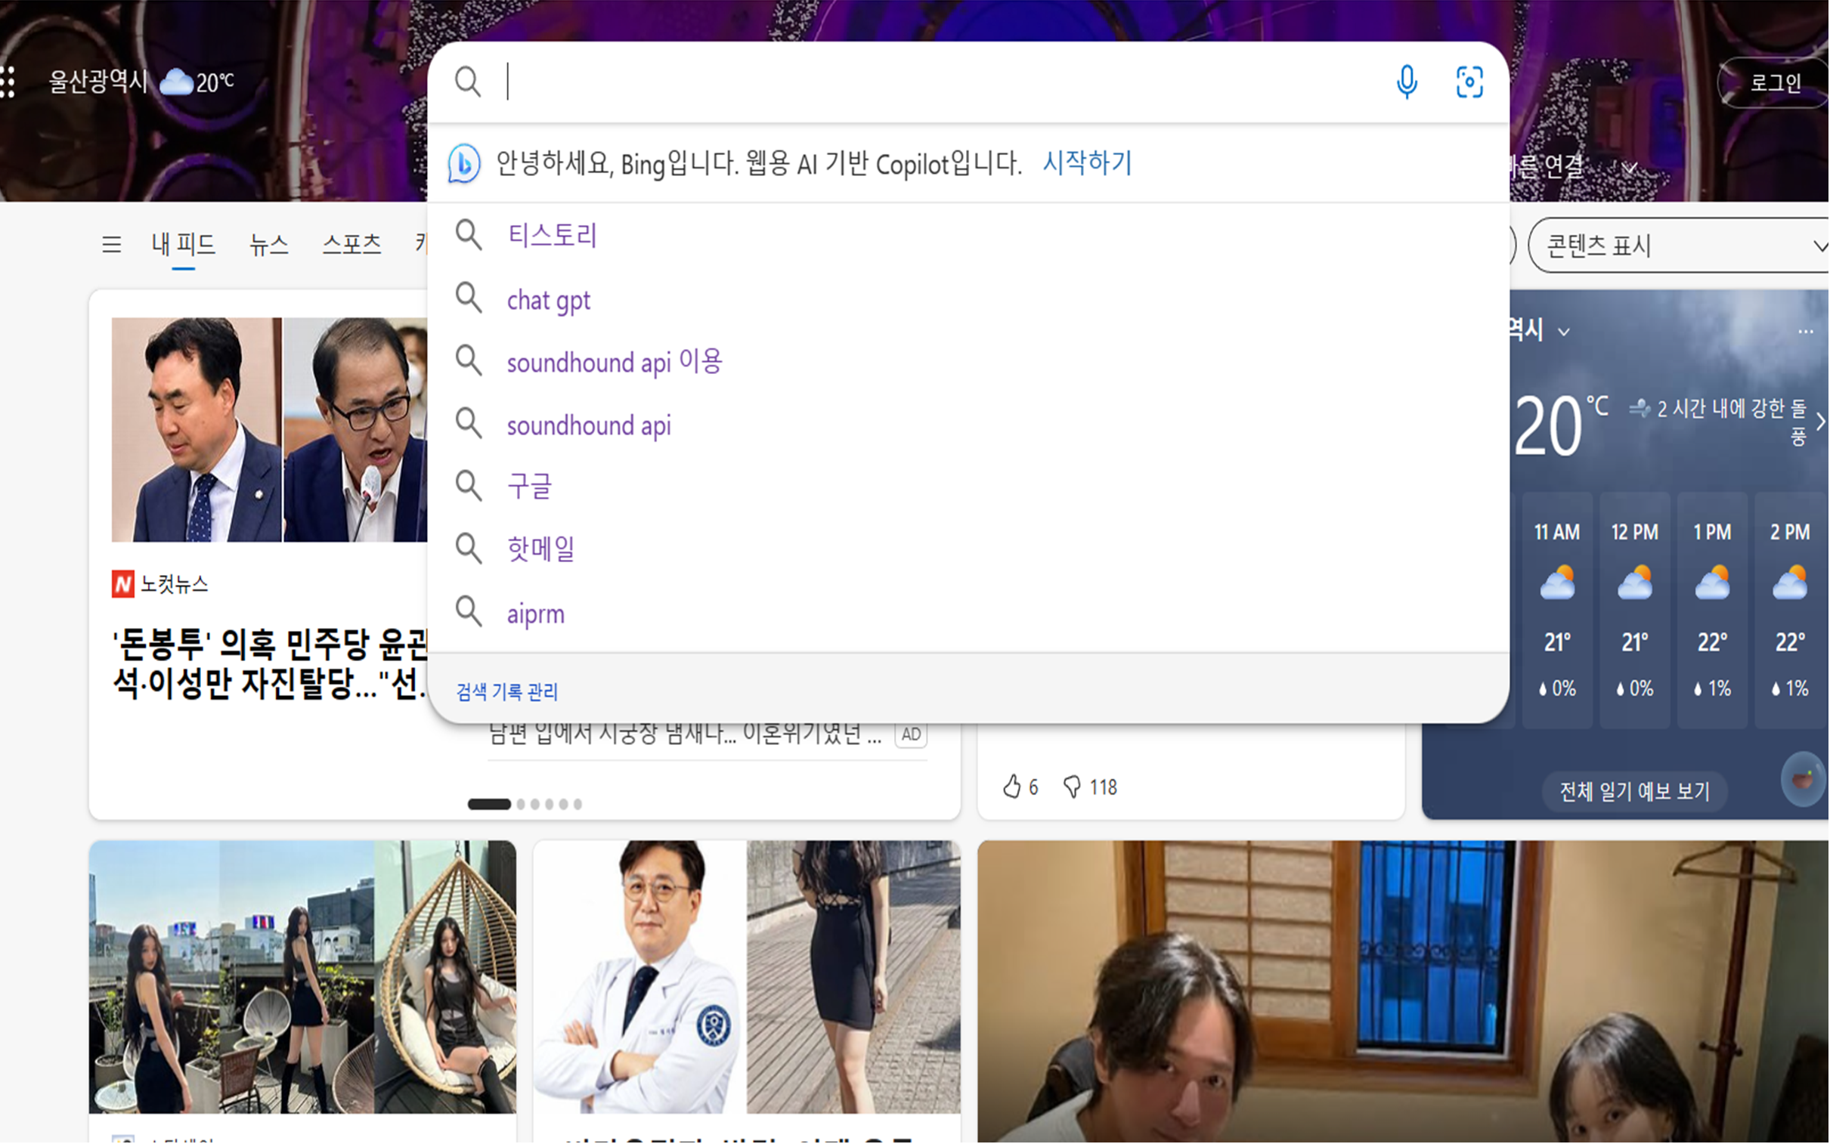The height and width of the screenshot is (1144, 1830).
Task: Click the dislike count 118
Action: pos(1104,787)
